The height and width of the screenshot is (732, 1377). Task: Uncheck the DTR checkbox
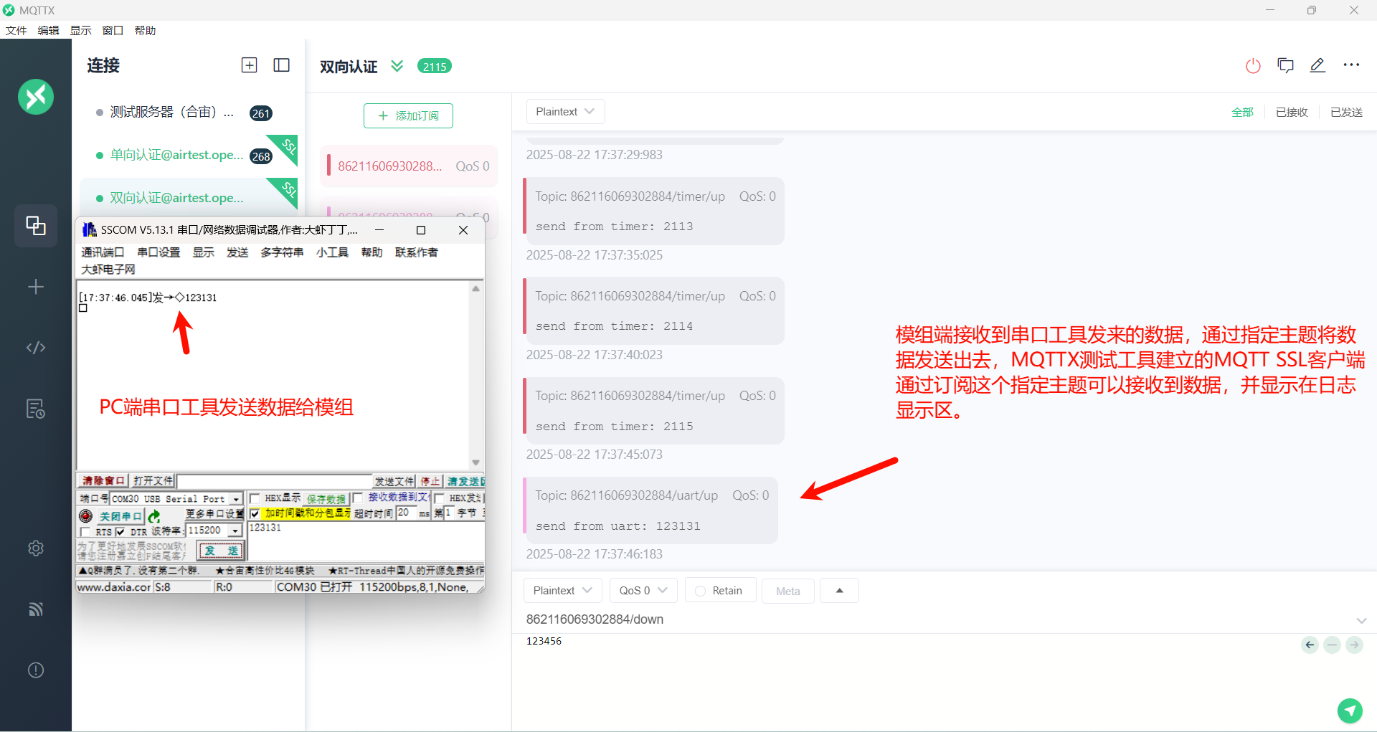point(120,532)
